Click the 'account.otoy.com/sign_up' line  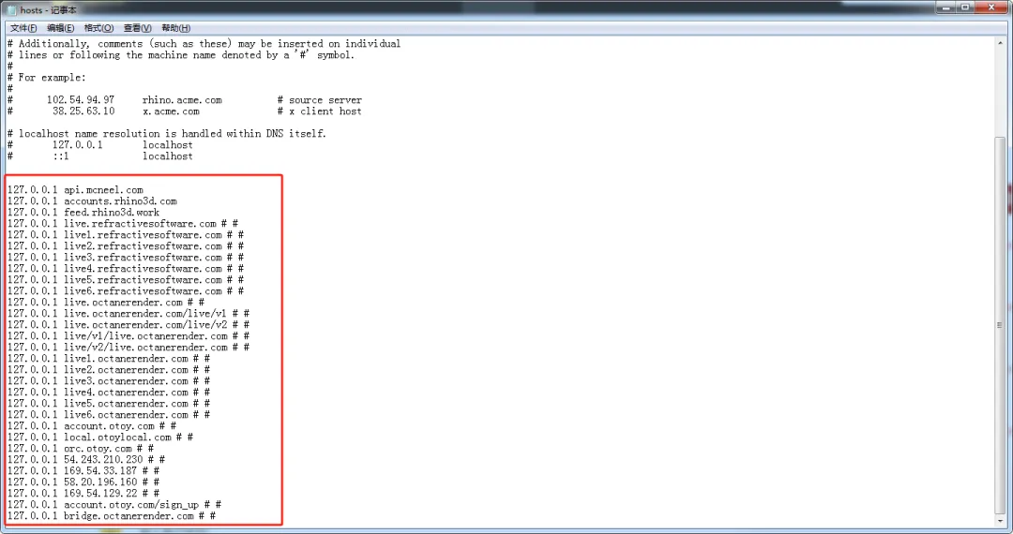point(114,504)
